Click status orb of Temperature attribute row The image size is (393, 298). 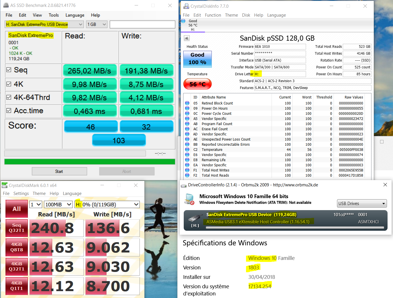187,149
